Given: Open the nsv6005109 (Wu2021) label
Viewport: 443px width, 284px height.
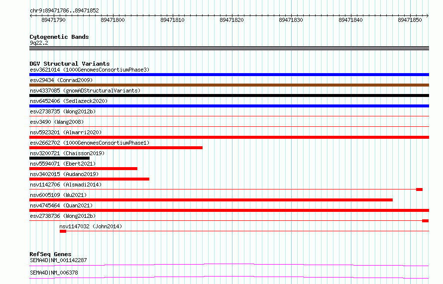Looking at the screenshot, I should click(x=58, y=195).
